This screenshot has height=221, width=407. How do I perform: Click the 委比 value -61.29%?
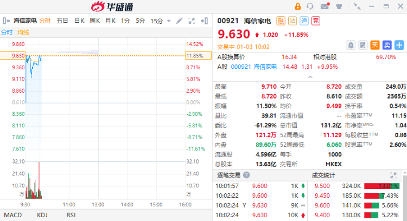pos(265,126)
